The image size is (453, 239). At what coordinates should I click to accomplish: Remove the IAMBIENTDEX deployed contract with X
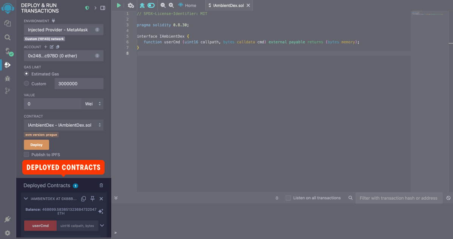coord(101,199)
